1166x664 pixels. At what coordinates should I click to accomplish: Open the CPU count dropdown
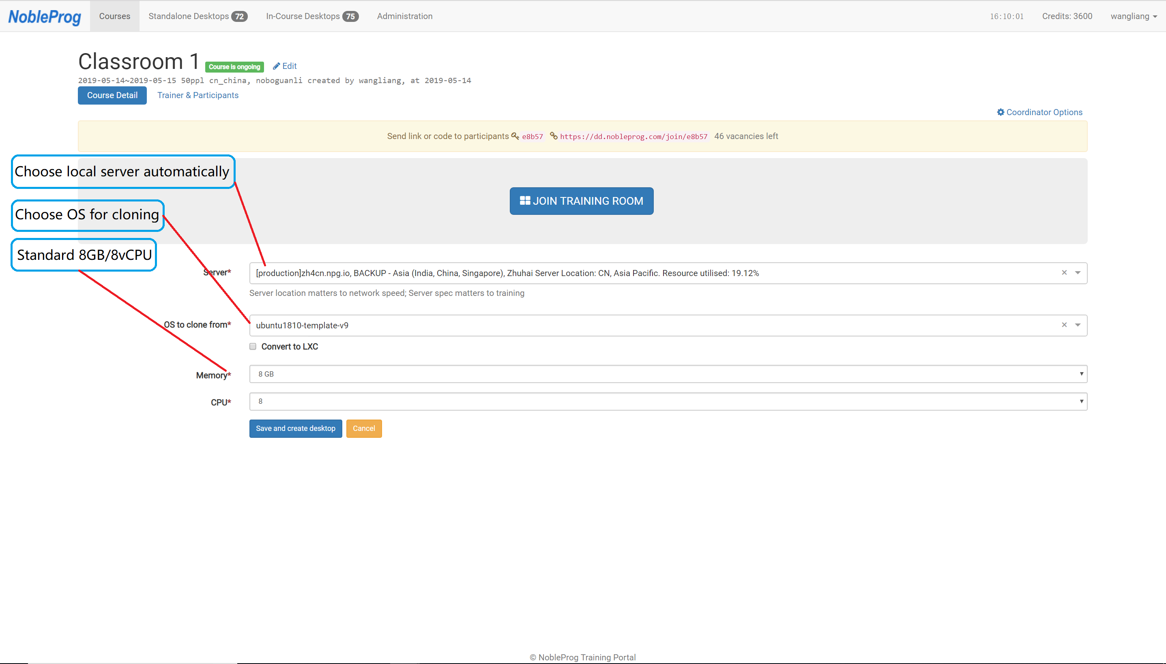[668, 401]
